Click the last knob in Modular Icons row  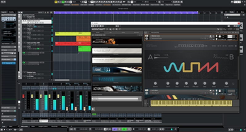pyautogui.click(x=226, y=83)
